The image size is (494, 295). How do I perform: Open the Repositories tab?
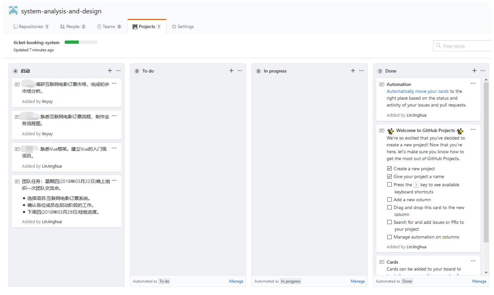(x=31, y=26)
